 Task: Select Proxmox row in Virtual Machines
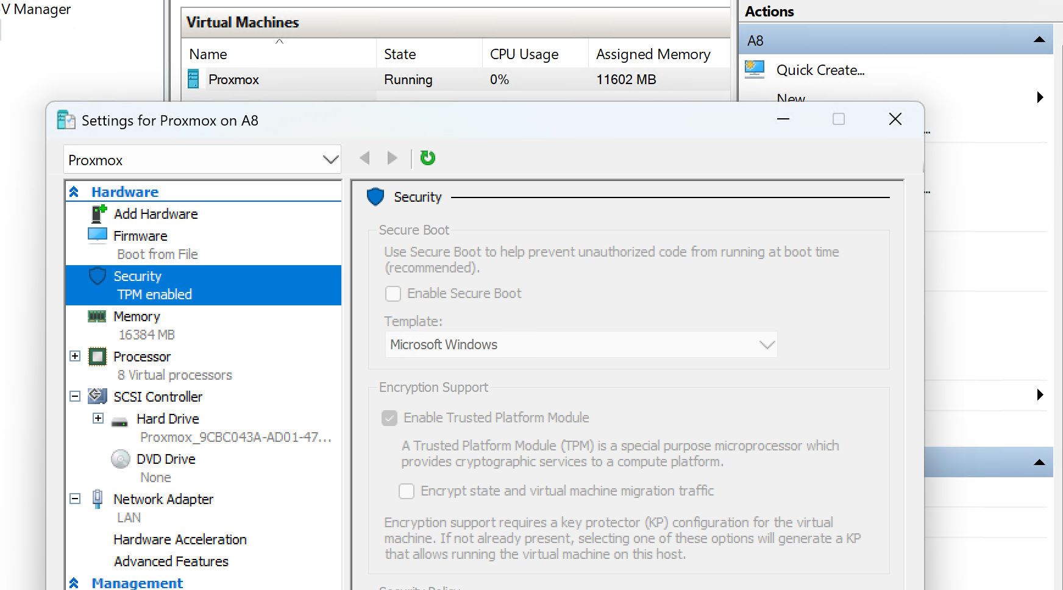point(456,79)
